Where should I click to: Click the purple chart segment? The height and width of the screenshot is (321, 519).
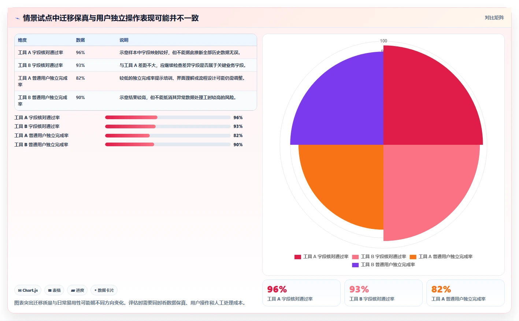tap(344, 106)
